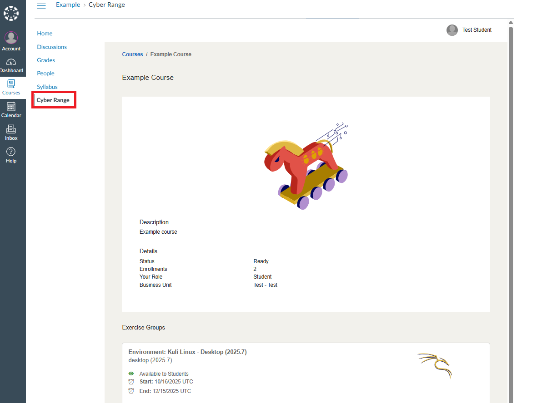Select the Courses book icon in the sidebar

click(x=11, y=85)
